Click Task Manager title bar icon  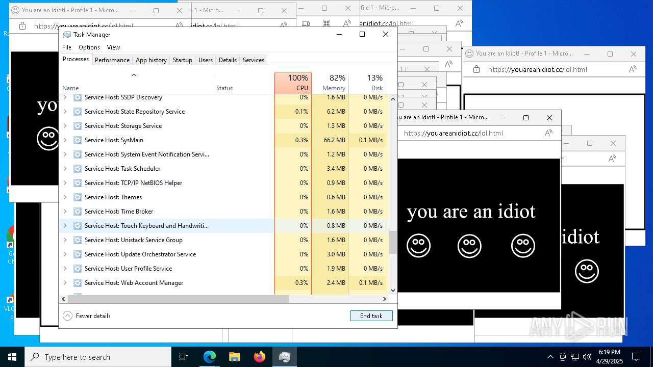pos(67,34)
